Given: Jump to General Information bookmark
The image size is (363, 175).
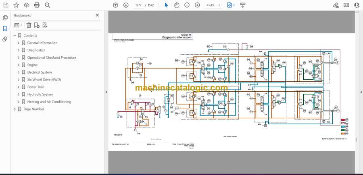Looking at the screenshot, I should click(42, 43).
